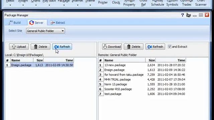
Task: Close the Package Manager window
Action: 207,15
